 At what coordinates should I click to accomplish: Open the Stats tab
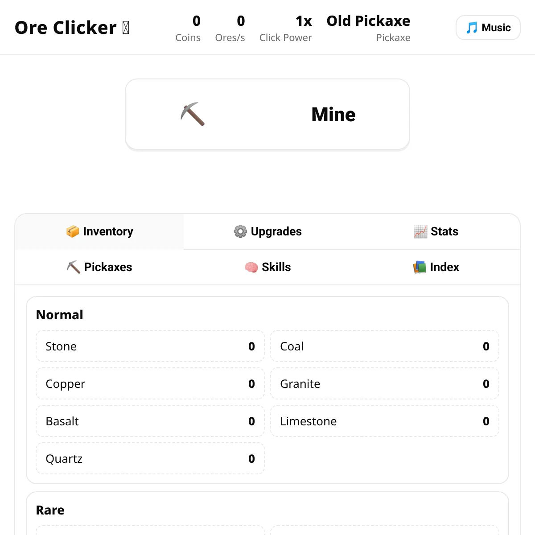coord(436,231)
